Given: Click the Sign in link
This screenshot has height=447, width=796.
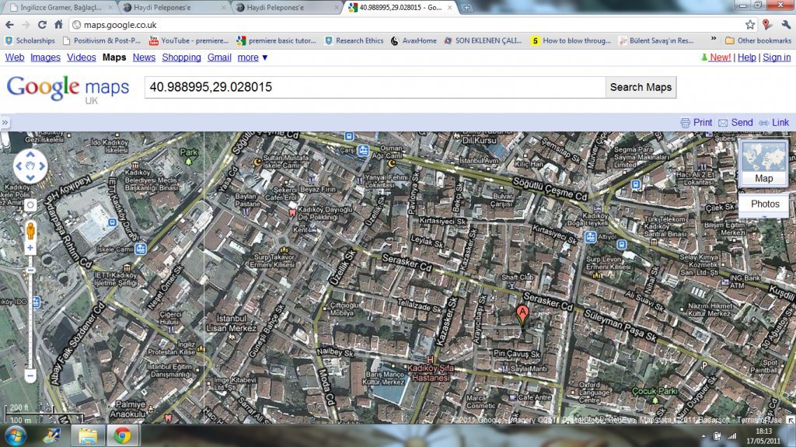Looking at the screenshot, I should pos(777,58).
